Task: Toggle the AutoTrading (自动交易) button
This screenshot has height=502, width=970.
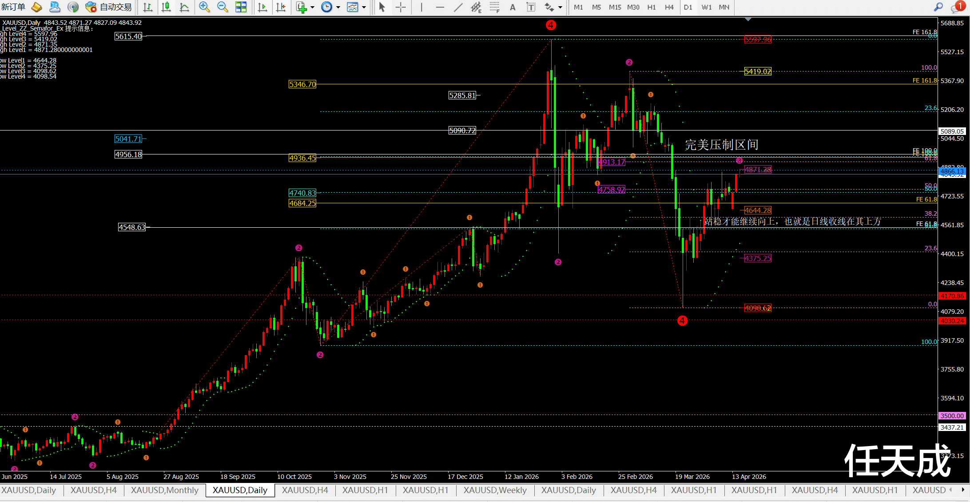Action: point(109,7)
